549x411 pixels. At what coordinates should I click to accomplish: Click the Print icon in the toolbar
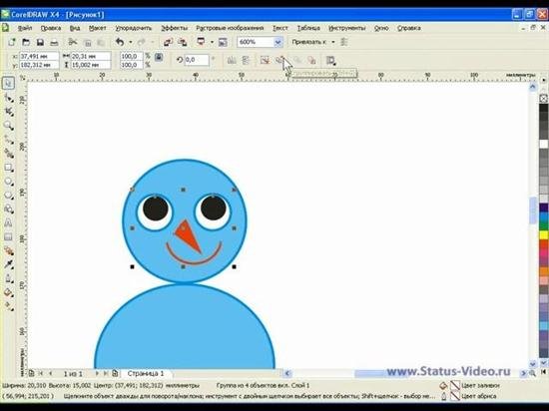point(54,42)
